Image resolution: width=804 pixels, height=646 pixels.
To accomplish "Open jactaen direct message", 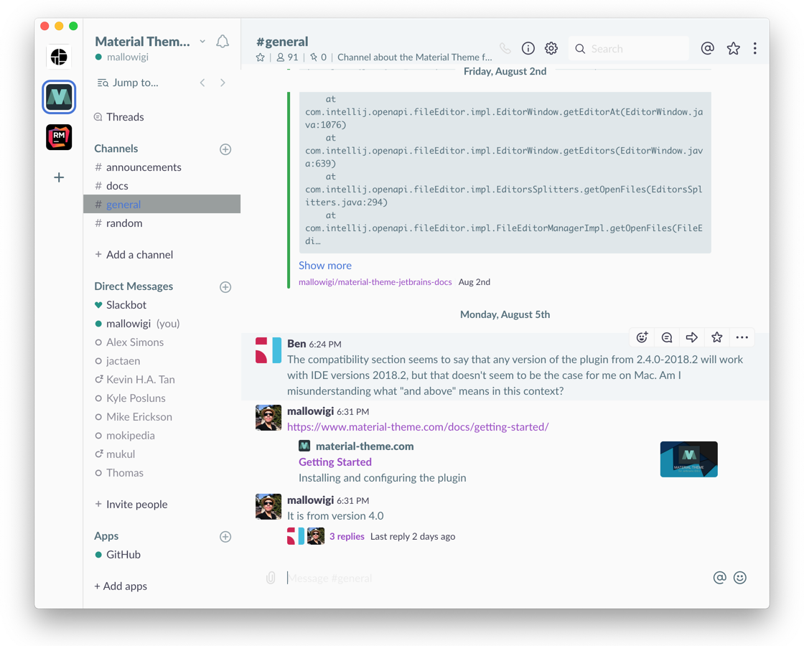I will point(162,361).
